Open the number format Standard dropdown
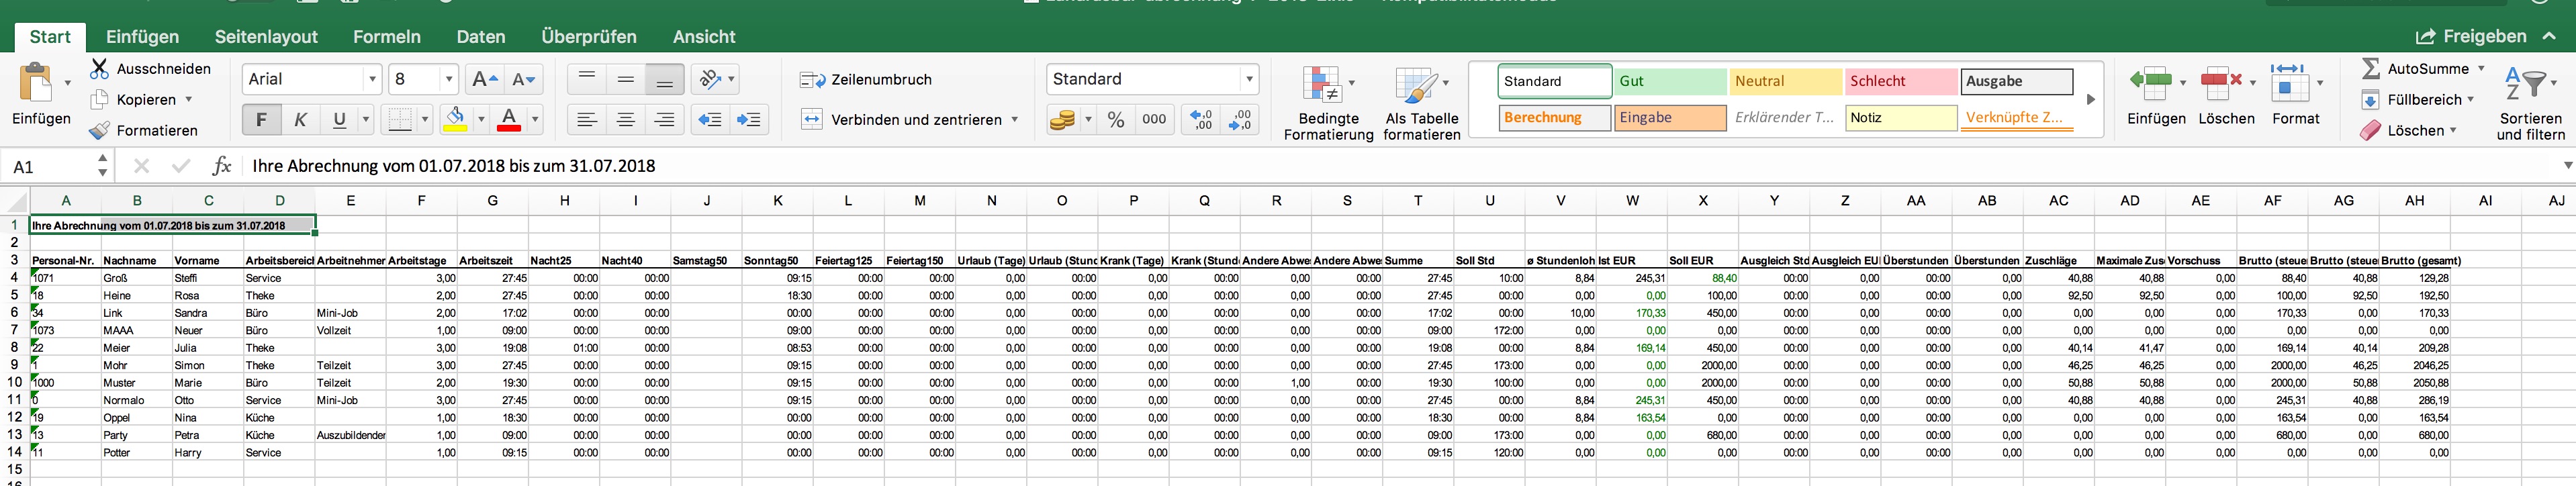This screenshot has width=2576, height=486. (x=1249, y=80)
